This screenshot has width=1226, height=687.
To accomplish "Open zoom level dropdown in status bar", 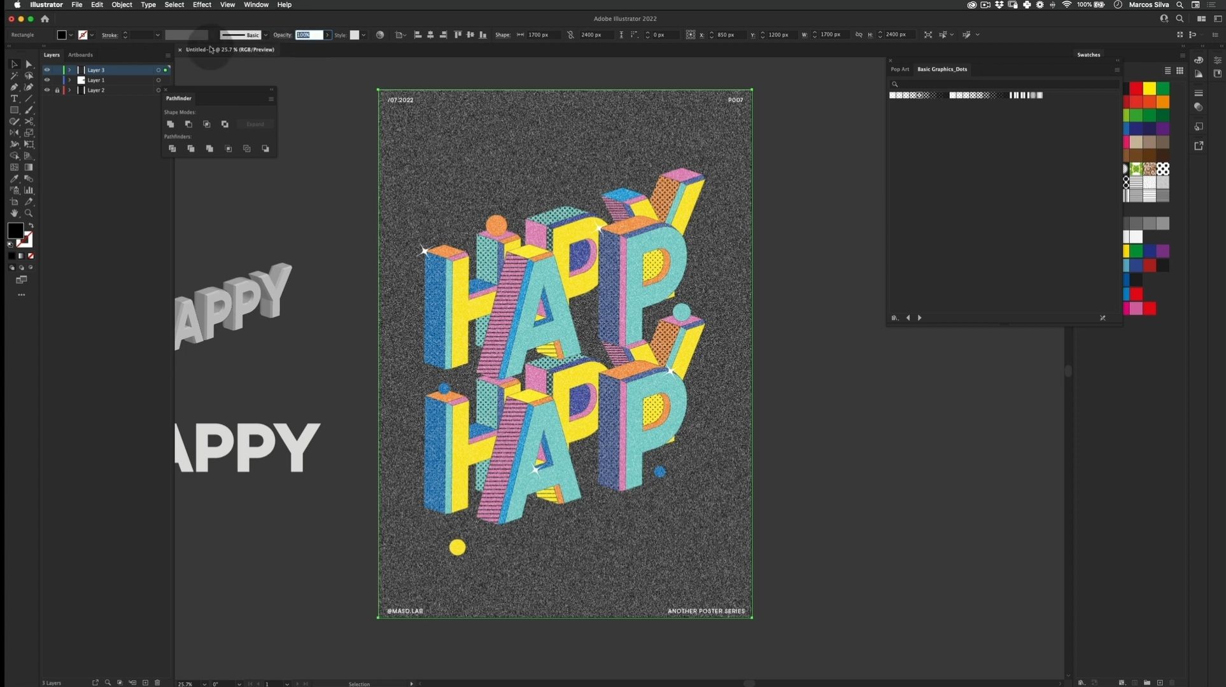I will point(204,684).
